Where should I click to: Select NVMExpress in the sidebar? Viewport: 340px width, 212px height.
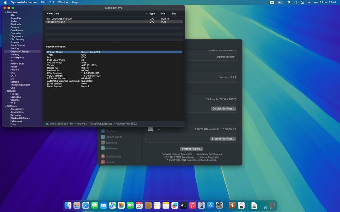tap(17, 58)
